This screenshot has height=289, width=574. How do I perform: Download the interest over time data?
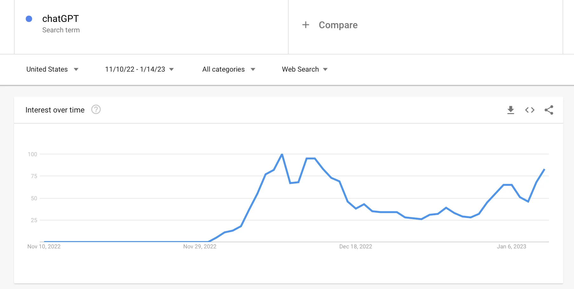point(511,110)
